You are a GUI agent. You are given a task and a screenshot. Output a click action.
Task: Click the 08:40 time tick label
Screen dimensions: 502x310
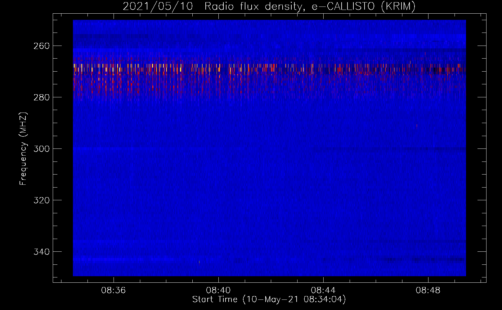[x=218, y=290]
